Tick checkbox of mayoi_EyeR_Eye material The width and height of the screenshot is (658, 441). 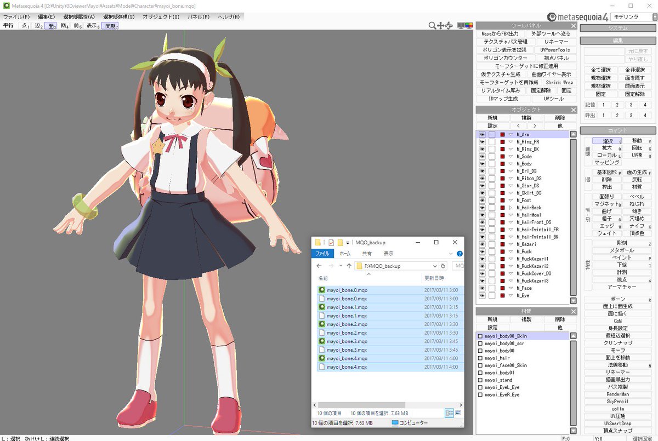(x=480, y=394)
